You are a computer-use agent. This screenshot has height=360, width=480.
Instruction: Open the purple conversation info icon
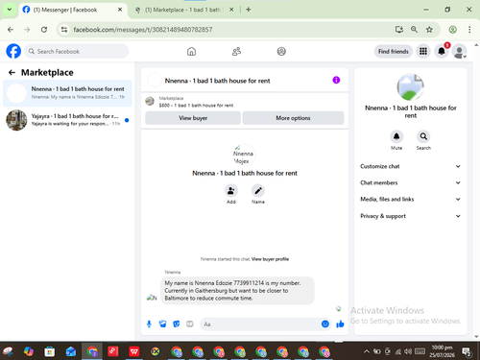[x=336, y=80]
